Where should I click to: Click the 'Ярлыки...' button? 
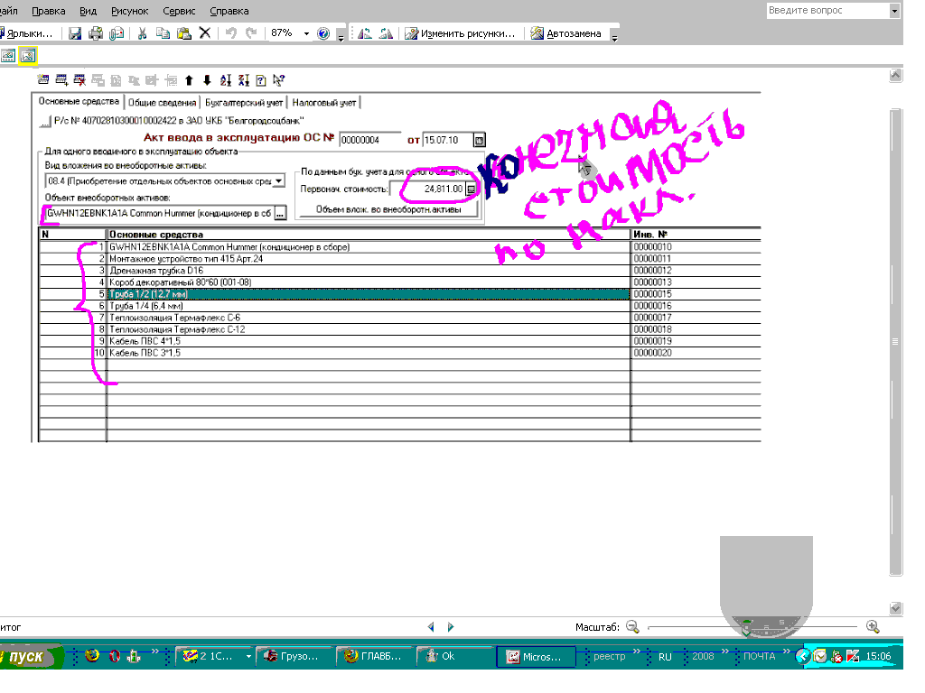(26, 33)
